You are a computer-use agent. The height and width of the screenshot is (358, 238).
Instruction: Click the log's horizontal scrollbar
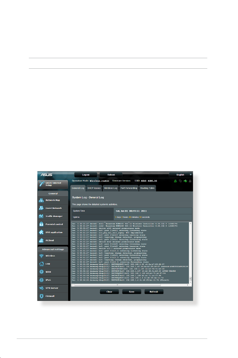[130, 285]
